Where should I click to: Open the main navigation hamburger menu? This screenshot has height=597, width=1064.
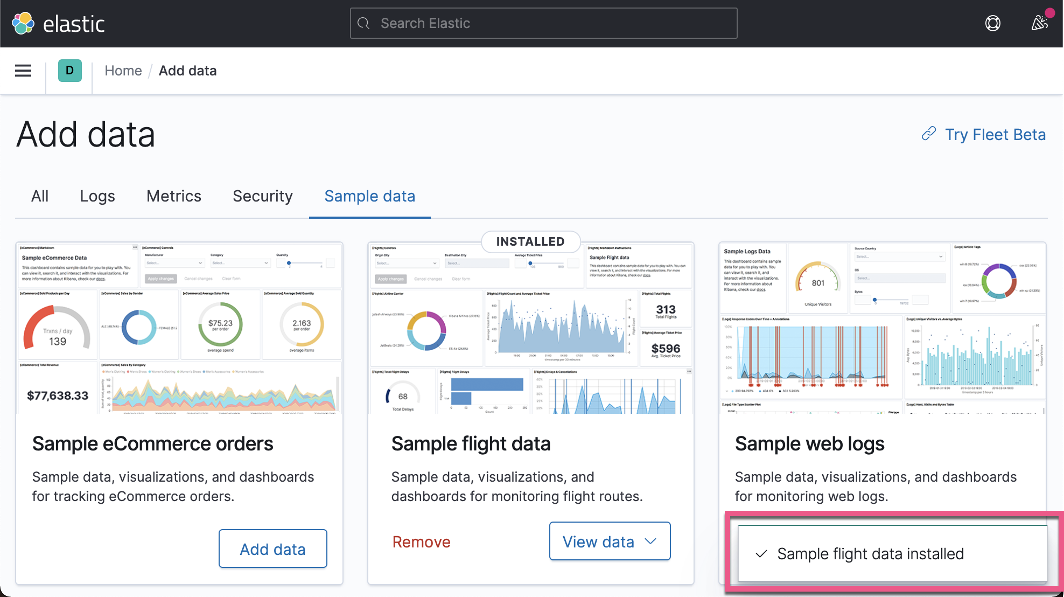[x=23, y=71]
